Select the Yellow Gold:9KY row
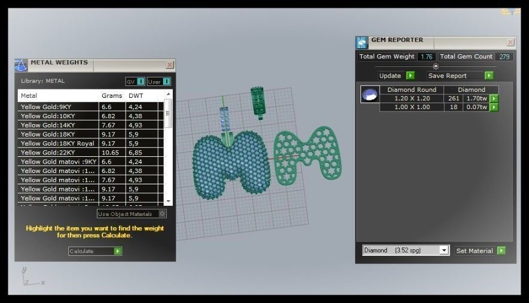This screenshot has width=529, height=303. click(x=91, y=107)
